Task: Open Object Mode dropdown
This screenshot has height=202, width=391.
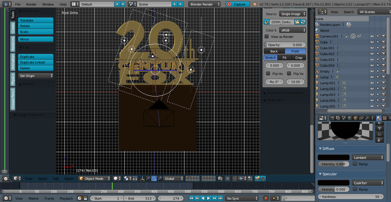Action: [94, 178]
